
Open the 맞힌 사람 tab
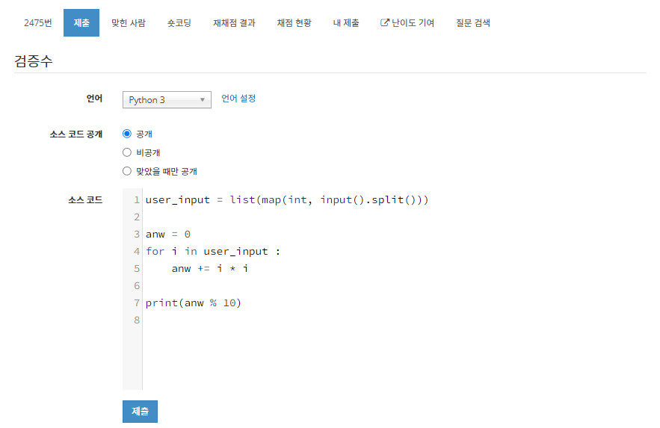click(x=129, y=22)
